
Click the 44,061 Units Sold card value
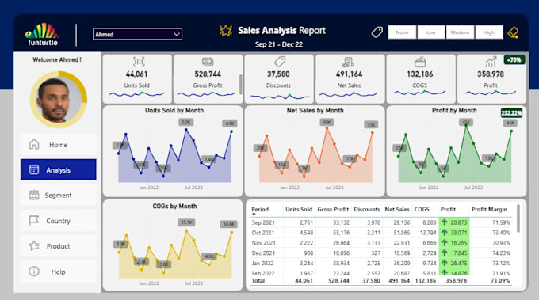[x=136, y=74]
